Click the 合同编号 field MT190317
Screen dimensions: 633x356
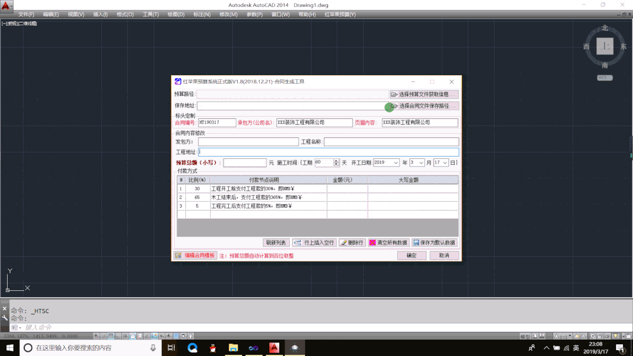click(x=217, y=123)
